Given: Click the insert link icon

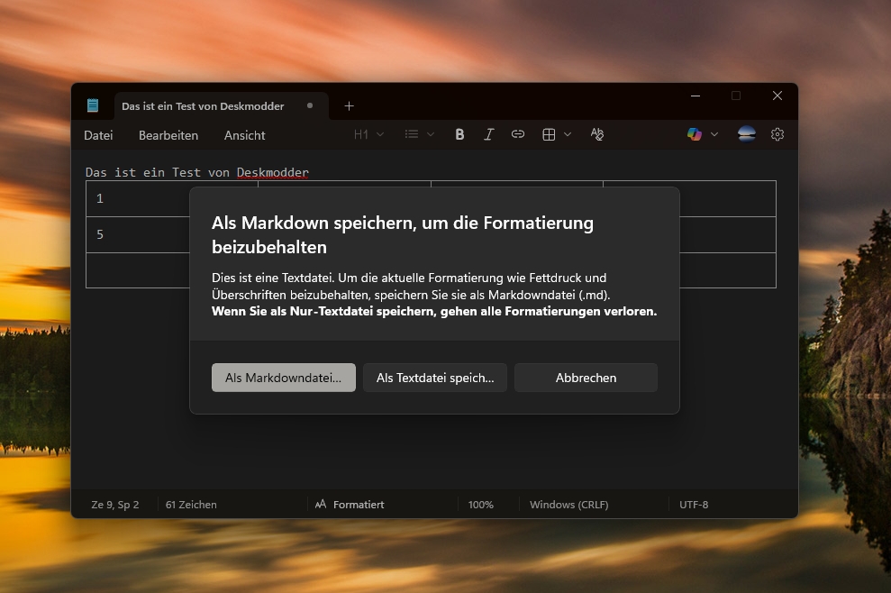Looking at the screenshot, I should (518, 134).
